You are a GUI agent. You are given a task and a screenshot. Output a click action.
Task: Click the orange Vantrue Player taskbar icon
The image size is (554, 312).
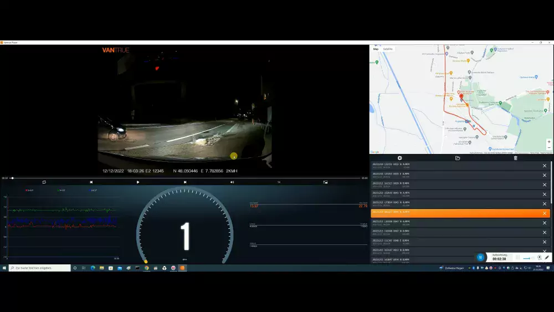point(182,268)
